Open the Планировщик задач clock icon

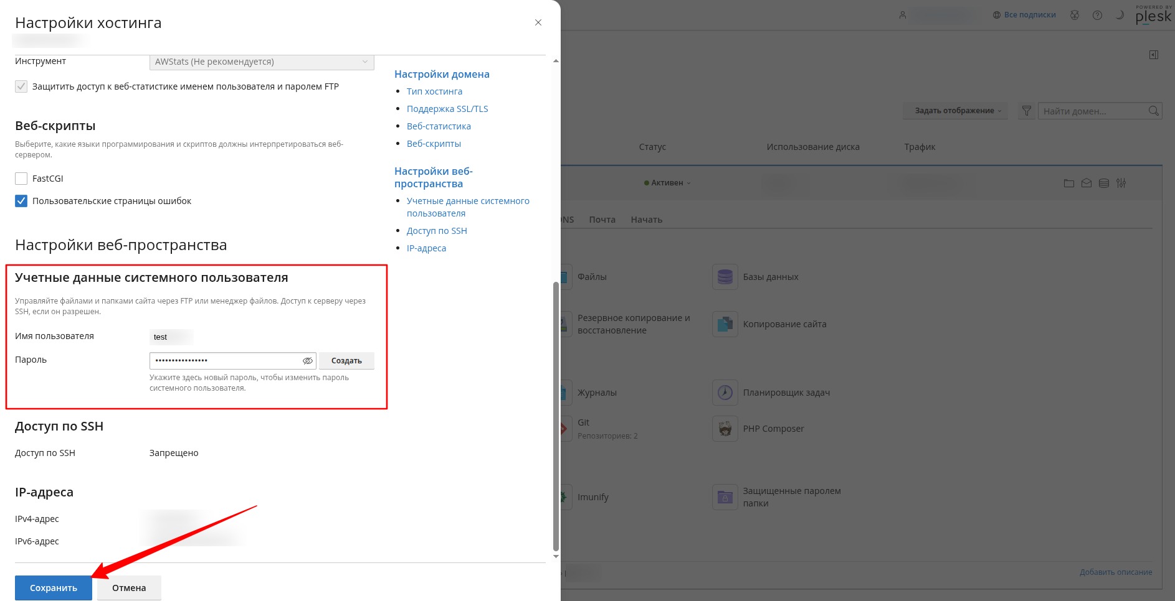pyautogui.click(x=725, y=393)
